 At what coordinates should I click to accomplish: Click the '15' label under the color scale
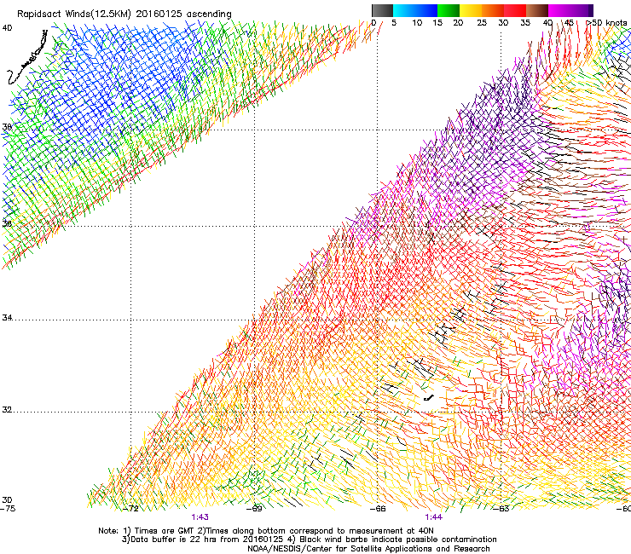pyautogui.click(x=437, y=23)
